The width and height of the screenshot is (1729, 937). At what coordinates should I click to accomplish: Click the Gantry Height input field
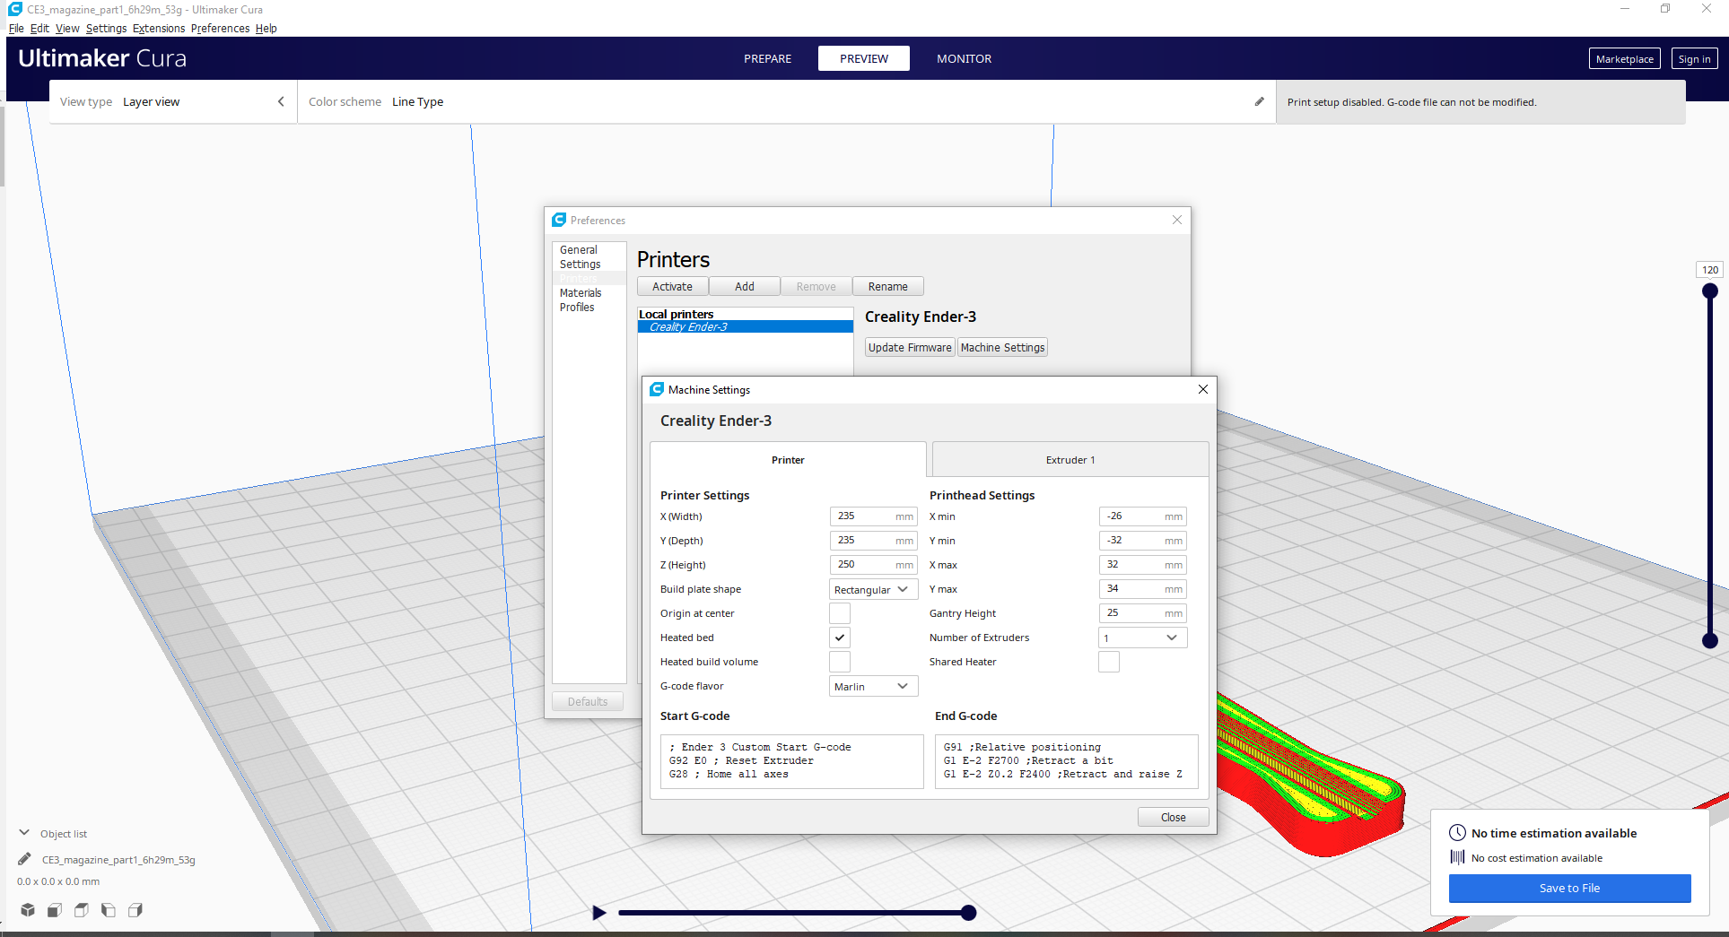(x=1142, y=613)
